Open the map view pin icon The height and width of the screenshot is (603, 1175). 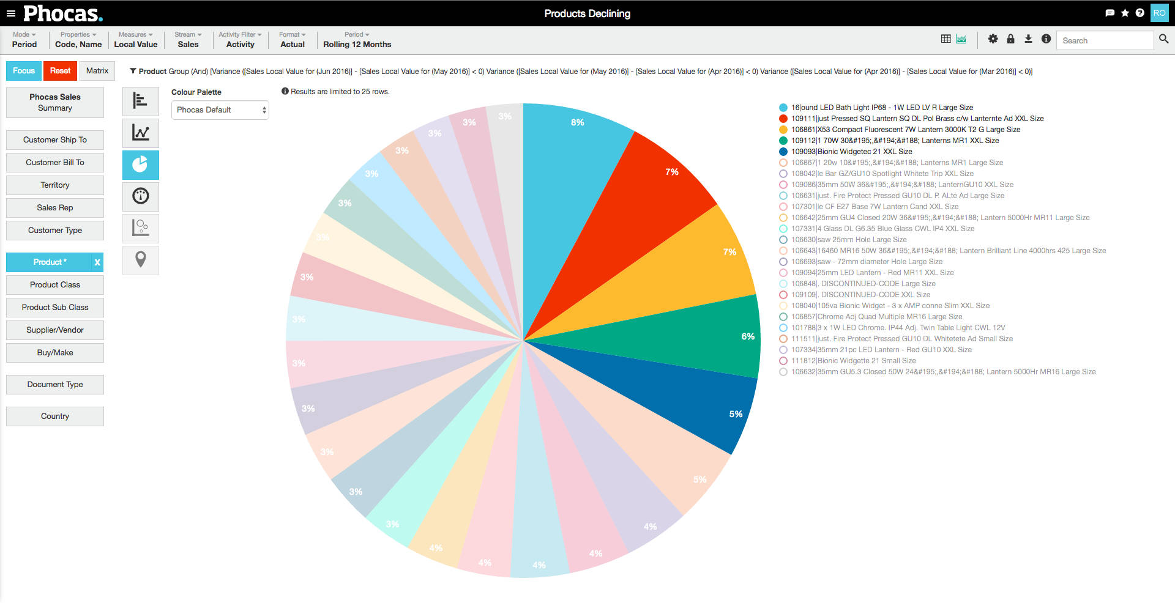coord(140,260)
